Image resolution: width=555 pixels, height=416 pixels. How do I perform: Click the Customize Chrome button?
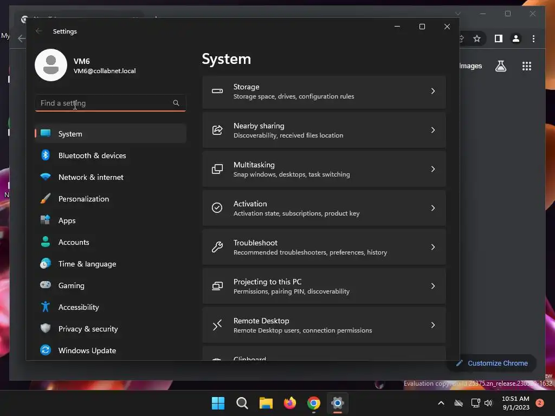coord(492,363)
